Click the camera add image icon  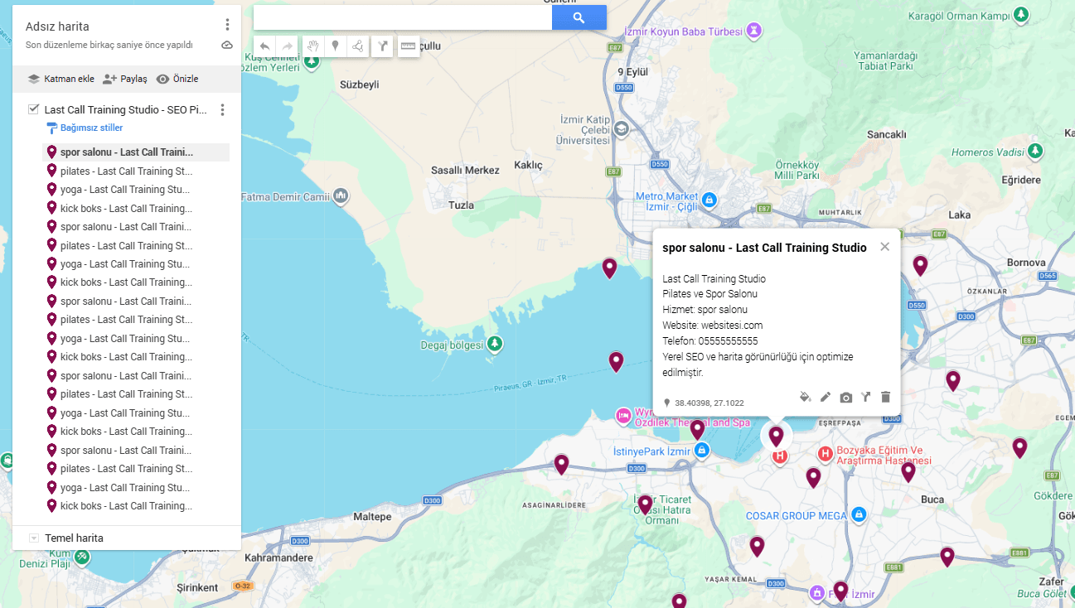[x=845, y=398]
